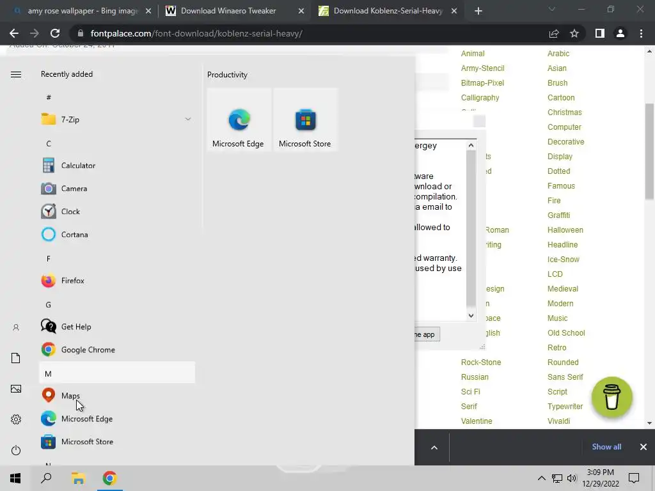The width and height of the screenshot is (655, 491).
Task: Open the Graffiti font category
Action: pos(558,215)
